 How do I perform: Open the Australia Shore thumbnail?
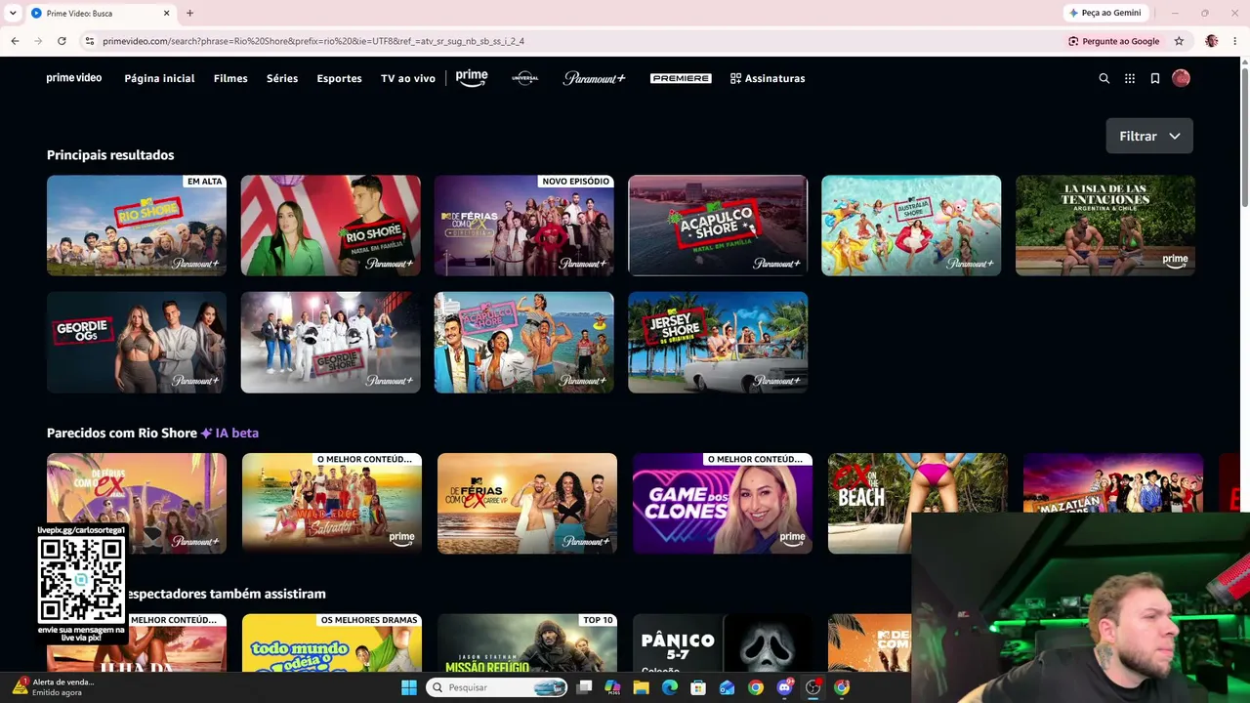click(x=911, y=226)
